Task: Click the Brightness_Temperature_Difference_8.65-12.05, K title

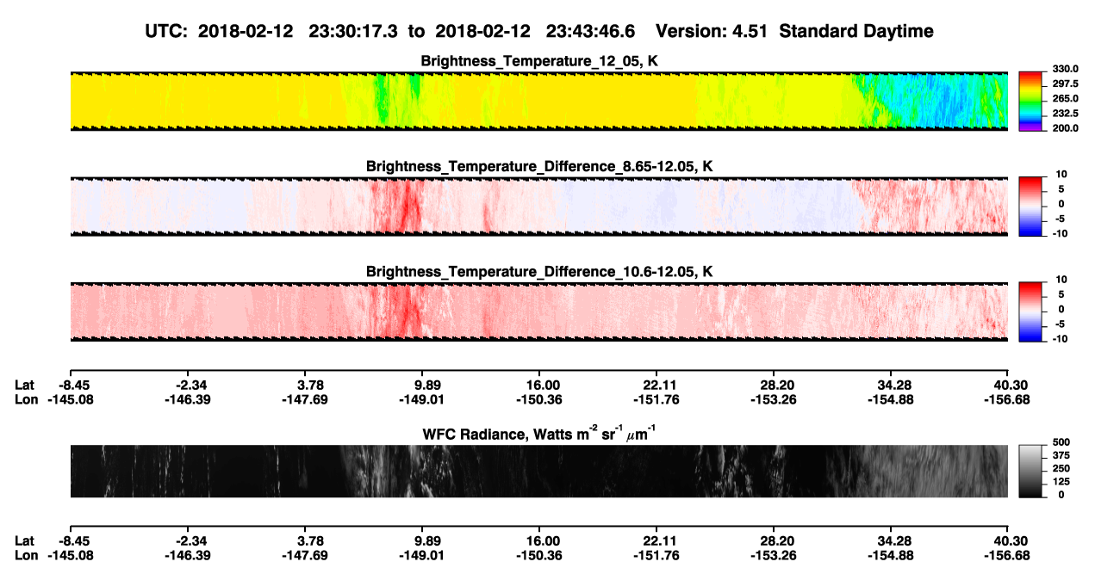Action: point(539,166)
